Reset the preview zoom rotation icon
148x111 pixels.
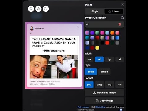(x=46, y=9)
